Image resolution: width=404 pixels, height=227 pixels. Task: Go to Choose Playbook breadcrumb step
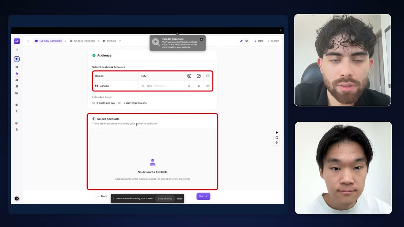tap(82, 41)
